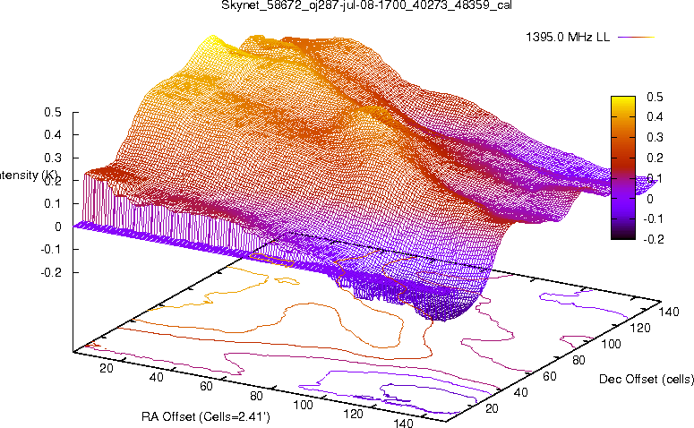This screenshot has height=428, width=694.
Task: Click the 0 label on the color bar
Action: tap(650, 199)
